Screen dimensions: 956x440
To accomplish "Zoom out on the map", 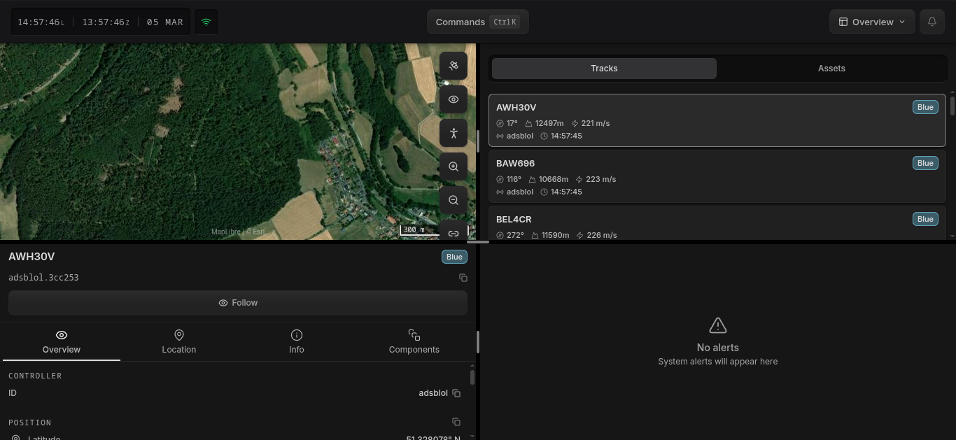I will (454, 200).
